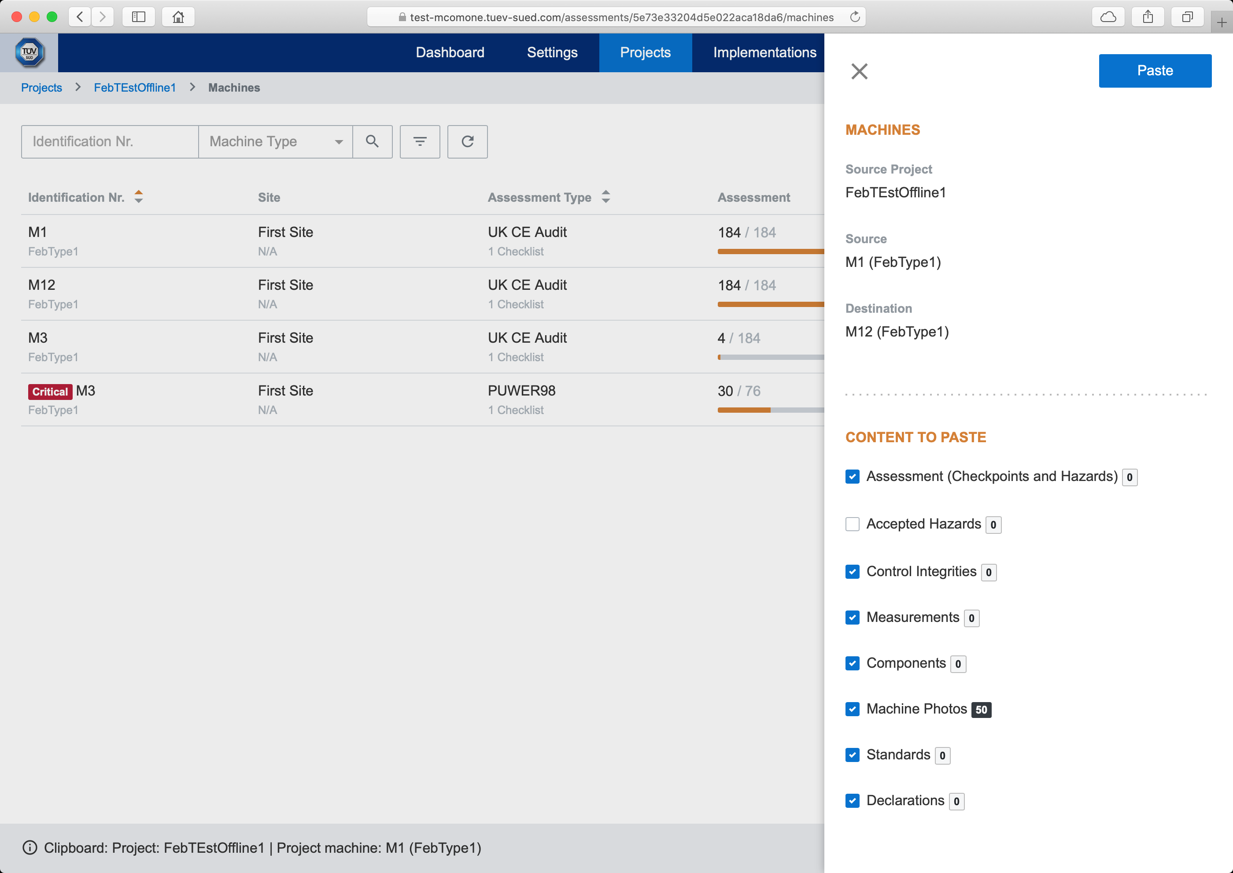1233x873 pixels.
Task: Reload the page from the address bar
Action: pyautogui.click(x=855, y=17)
